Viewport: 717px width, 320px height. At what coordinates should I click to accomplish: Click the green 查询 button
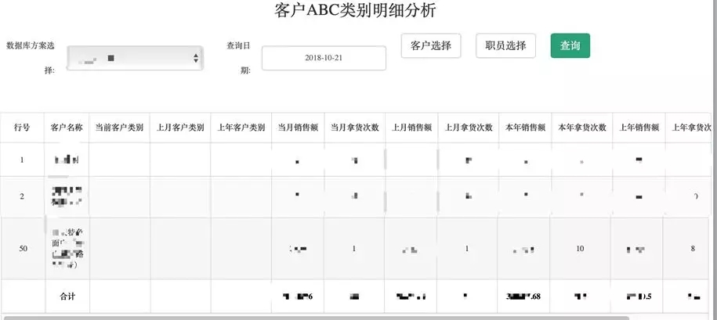(x=570, y=45)
